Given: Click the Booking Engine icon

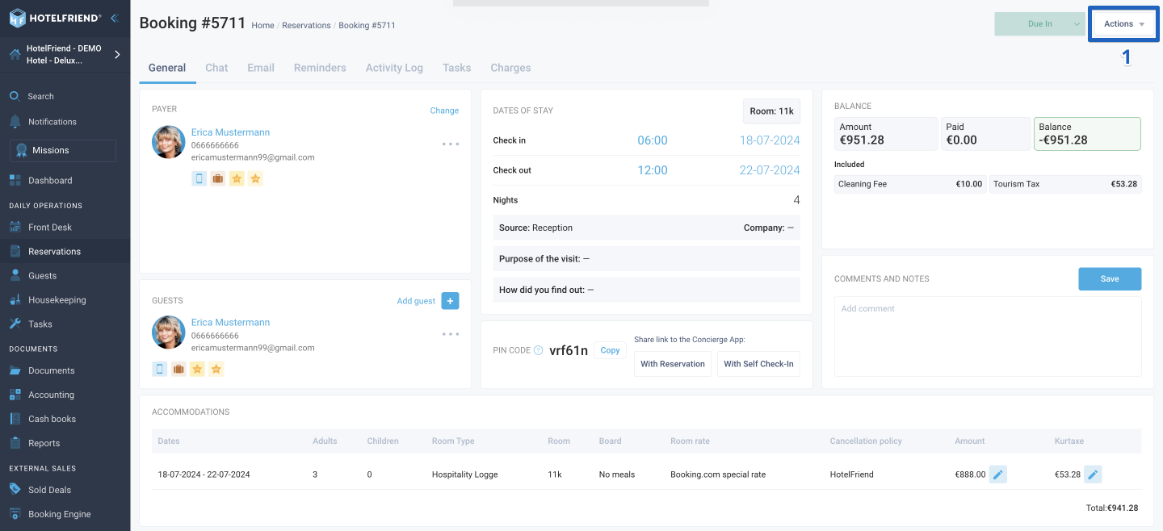Looking at the screenshot, I should tap(15, 513).
